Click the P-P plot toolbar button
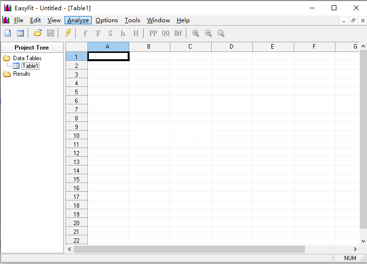This screenshot has width=367, height=264. pos(153,33)
